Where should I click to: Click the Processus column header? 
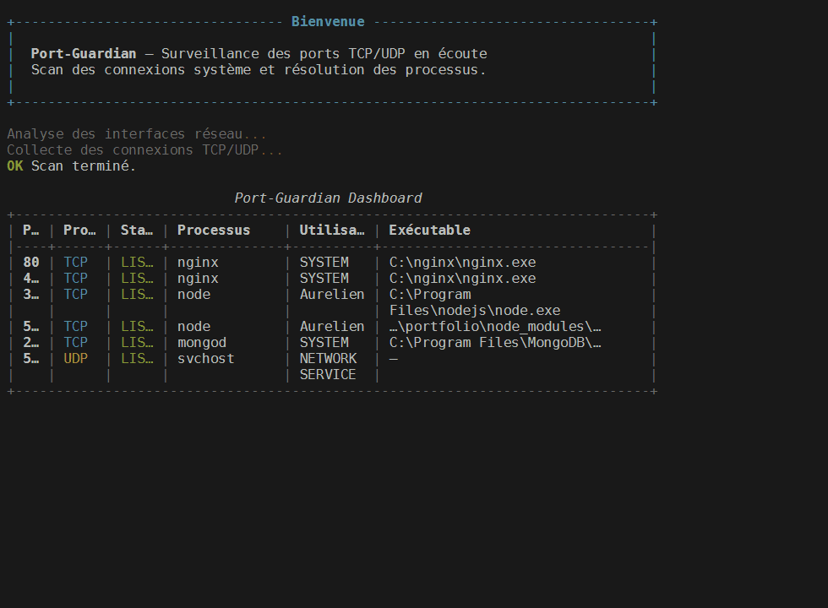click(214, 231)
